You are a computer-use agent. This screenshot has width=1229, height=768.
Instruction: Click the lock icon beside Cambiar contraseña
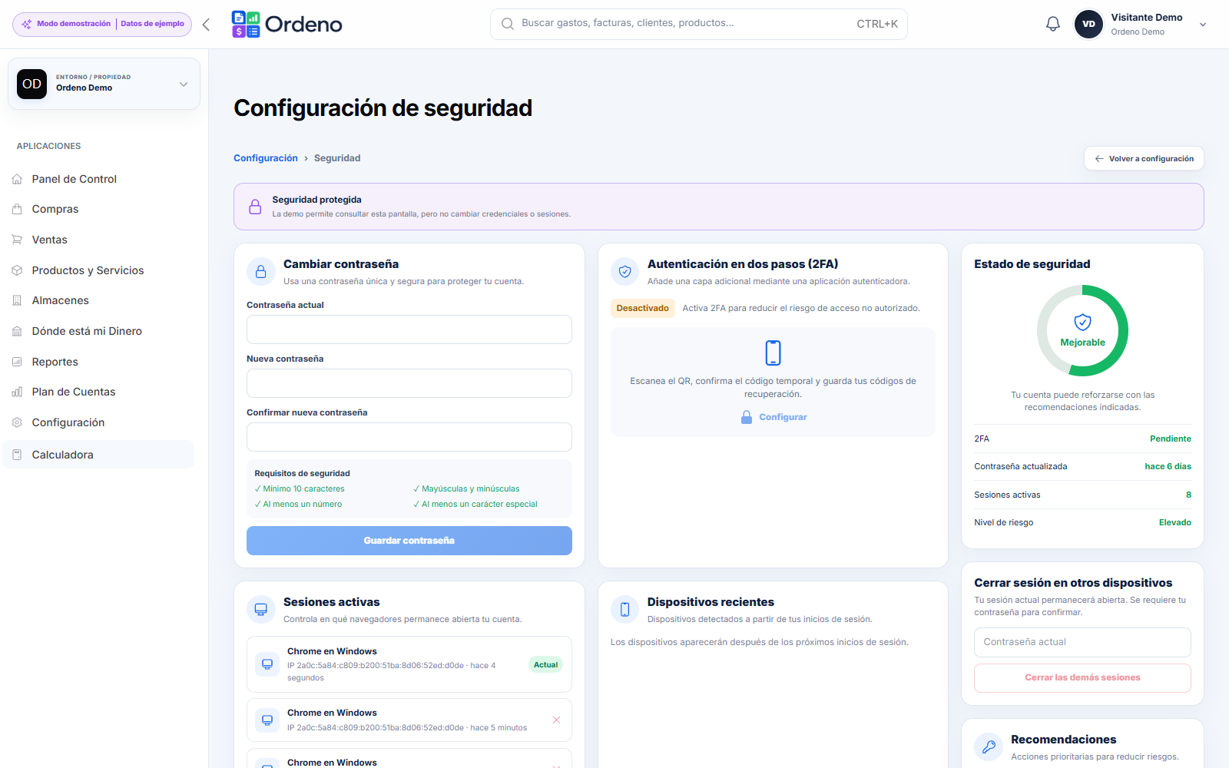pos(261,272)
